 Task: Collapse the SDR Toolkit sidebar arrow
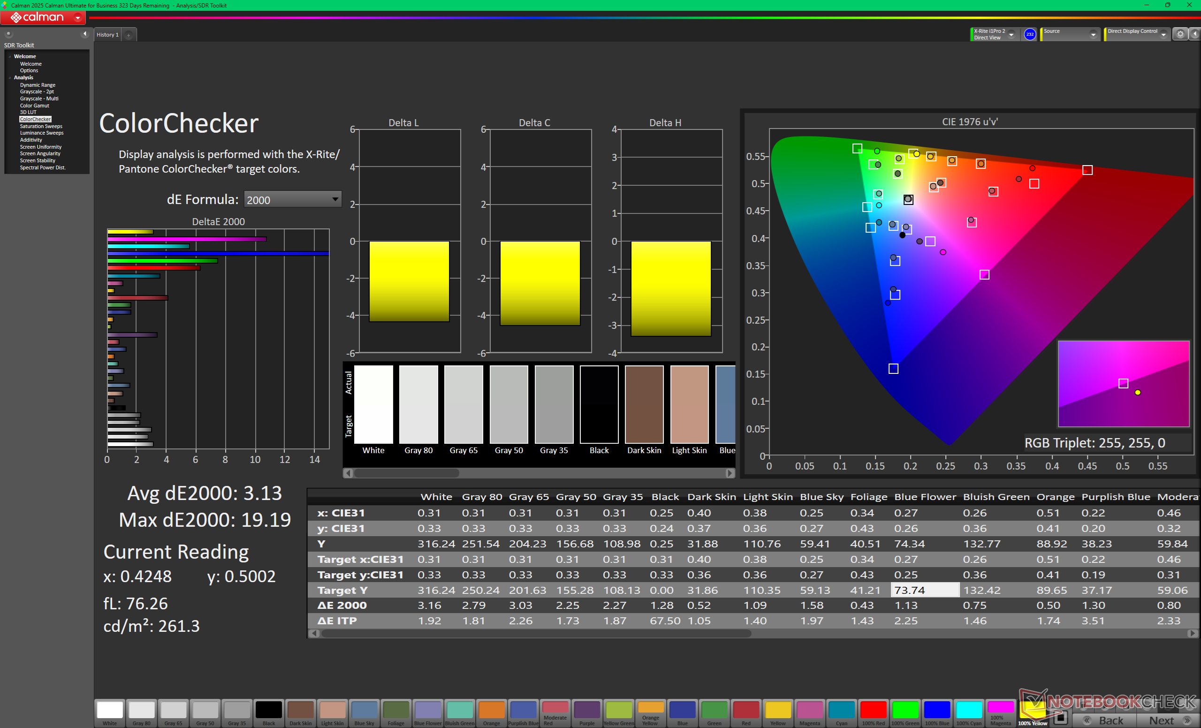pyautogui.click(x=85, y=34)
